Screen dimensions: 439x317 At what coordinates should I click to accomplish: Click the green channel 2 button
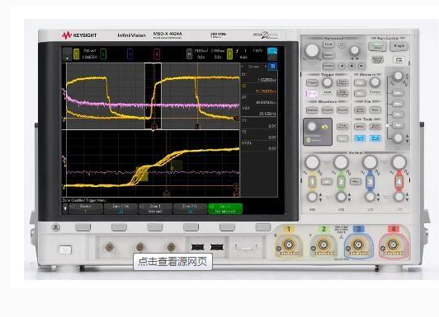[x=342, y=182]
